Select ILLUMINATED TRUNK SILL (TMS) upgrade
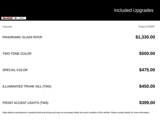160x120 pixels. click(x=27, y=86)
